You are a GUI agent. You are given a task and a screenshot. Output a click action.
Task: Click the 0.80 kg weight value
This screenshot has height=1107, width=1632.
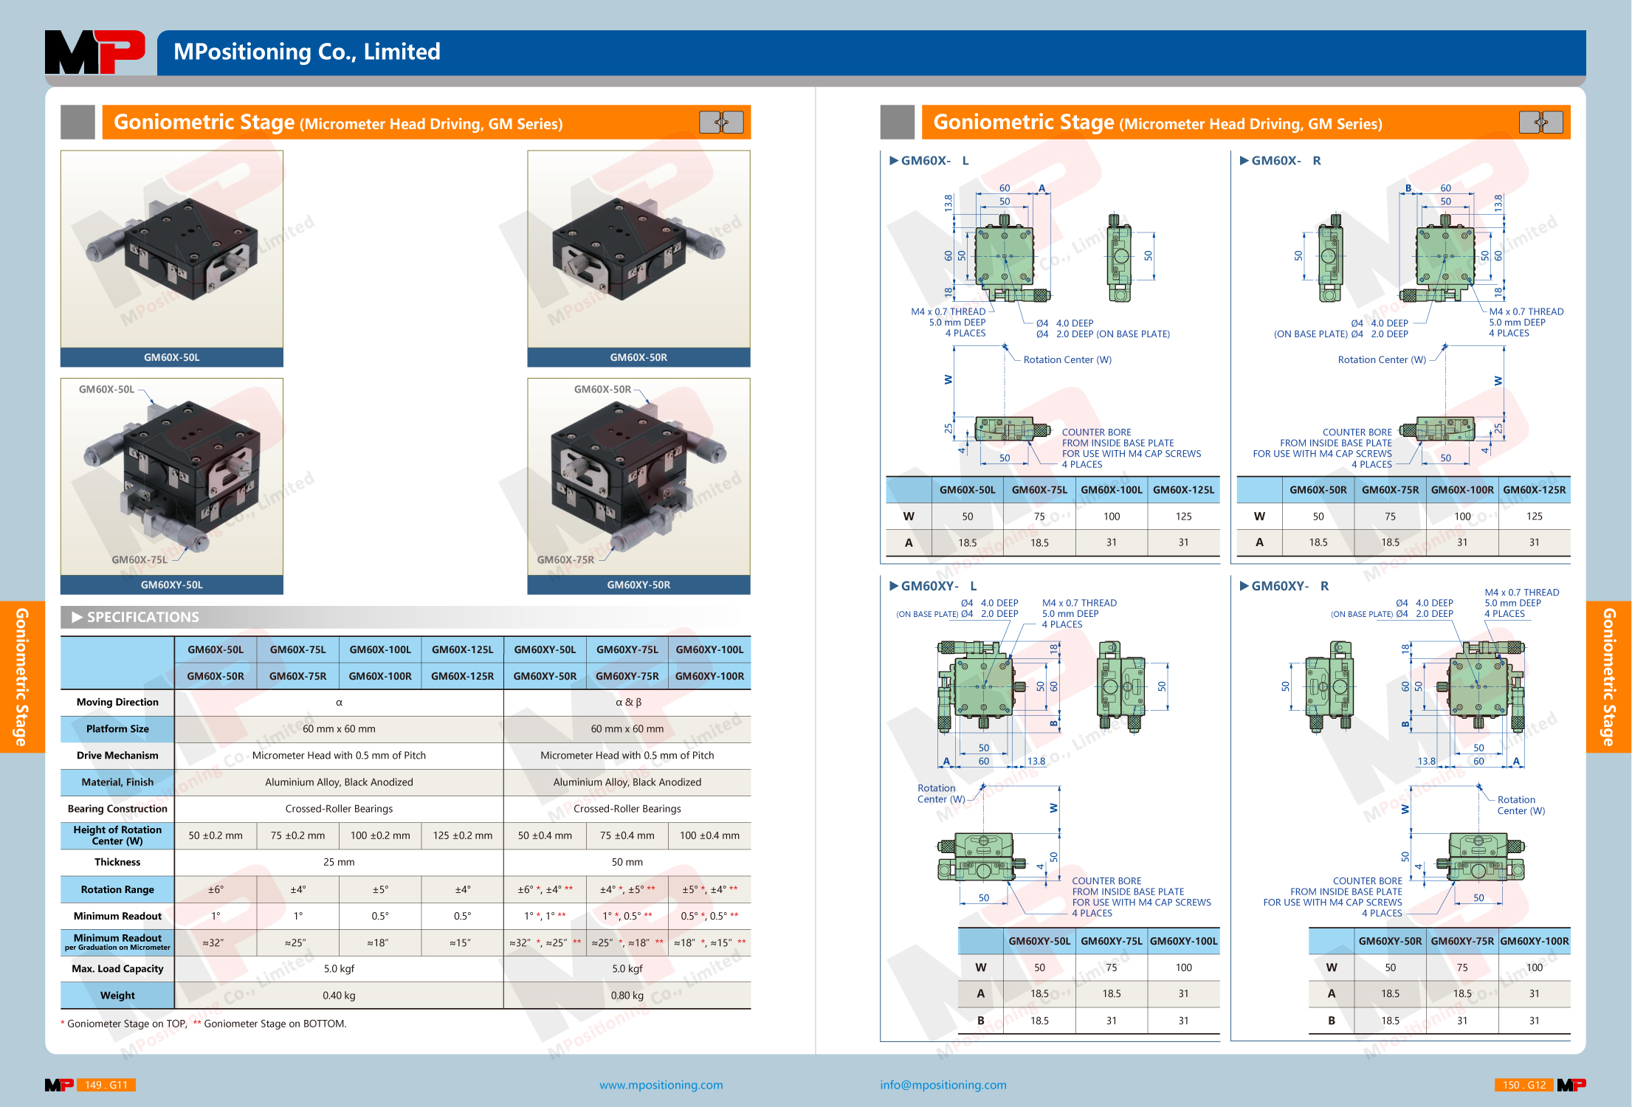pyautogui.click(x=627, y=995)
